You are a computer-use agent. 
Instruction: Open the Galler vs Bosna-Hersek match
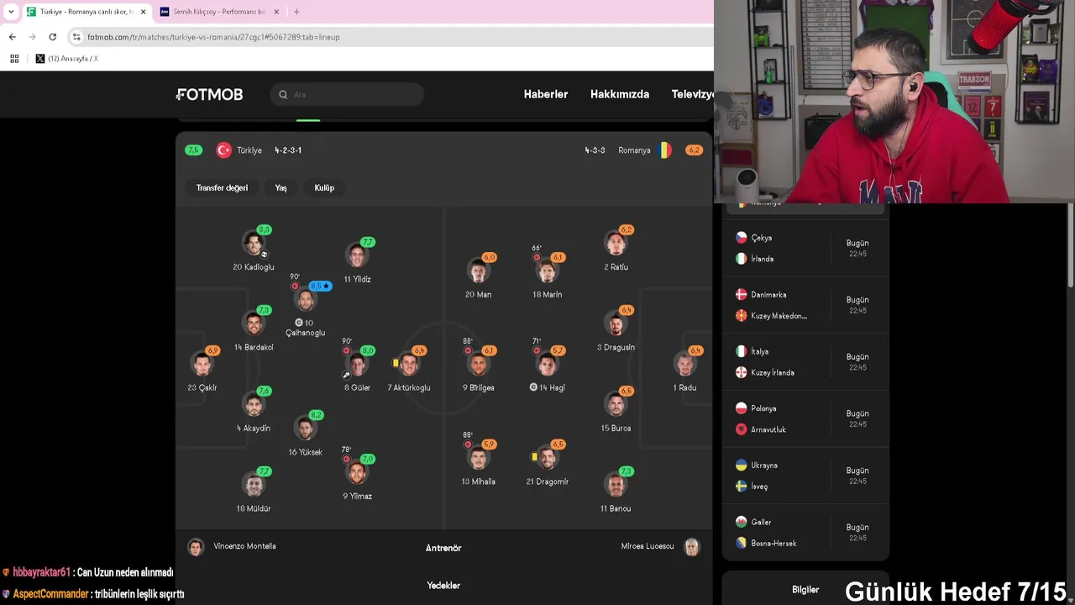[805, 533]
